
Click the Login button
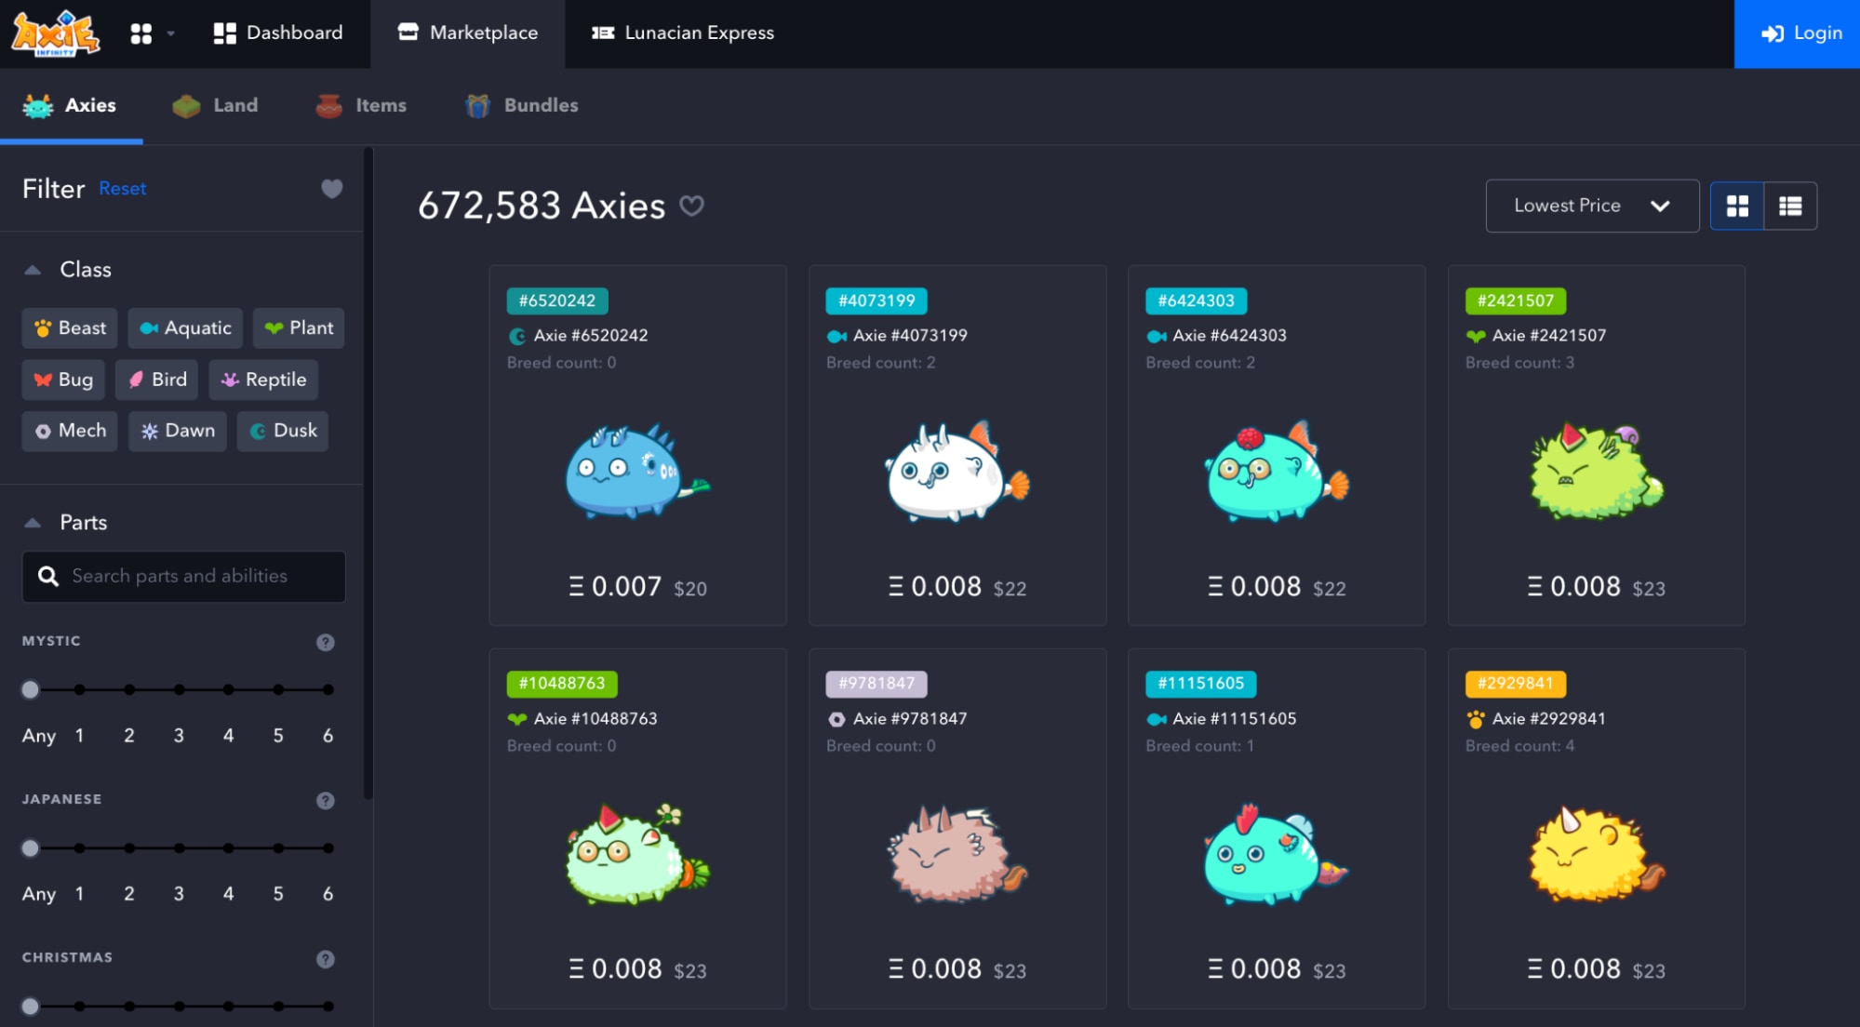(1797, 33)
